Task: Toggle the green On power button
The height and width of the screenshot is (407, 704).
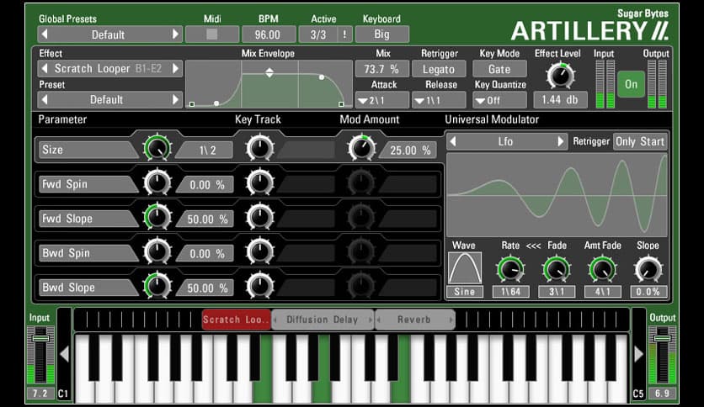Action: pos(631,84)
